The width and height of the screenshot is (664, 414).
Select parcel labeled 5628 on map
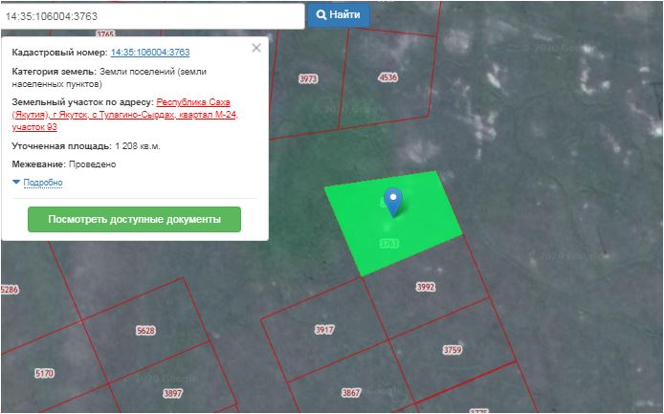click(145, 331)
